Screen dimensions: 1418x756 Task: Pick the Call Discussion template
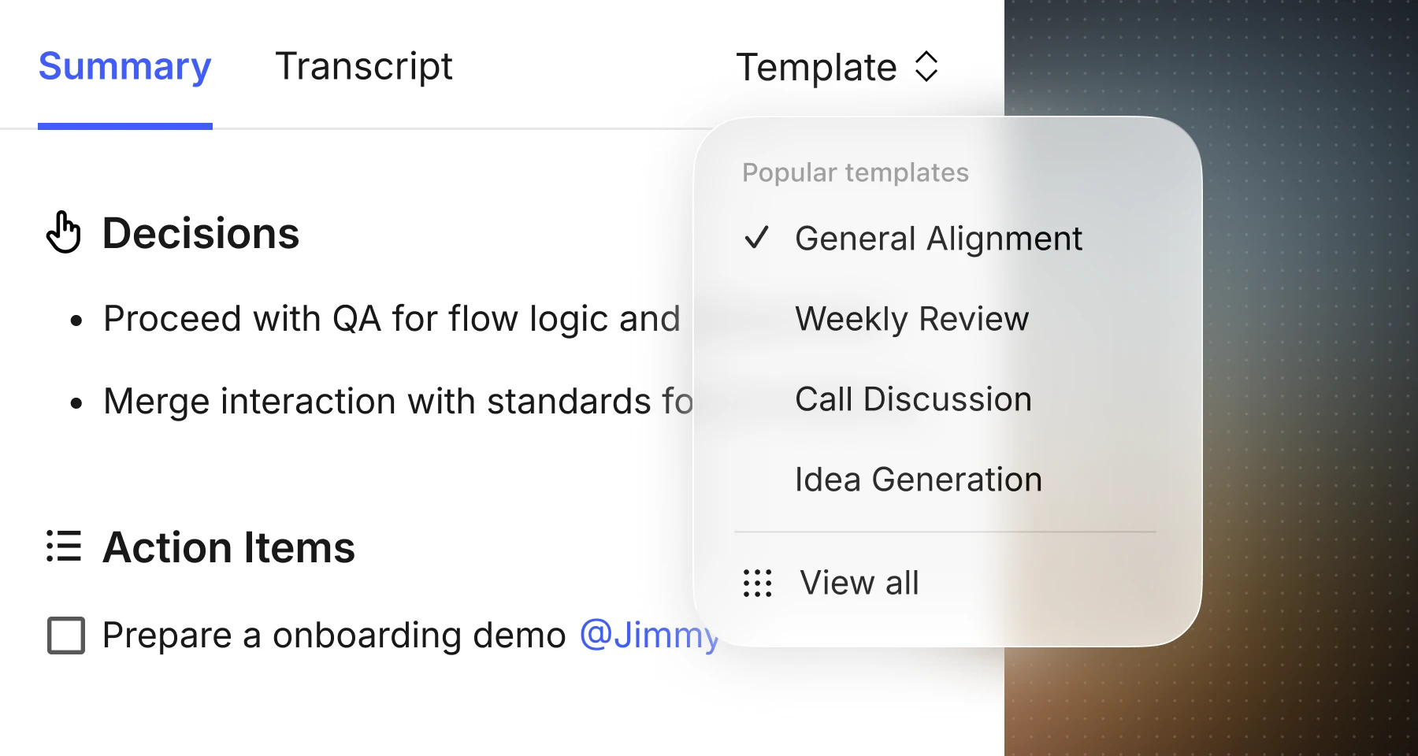913,399
